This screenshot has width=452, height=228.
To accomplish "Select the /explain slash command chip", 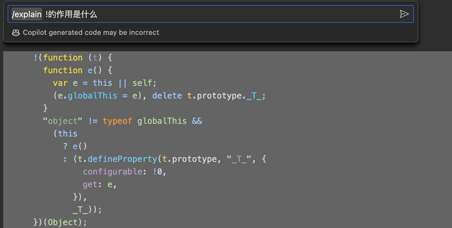I will pos(27,14).
